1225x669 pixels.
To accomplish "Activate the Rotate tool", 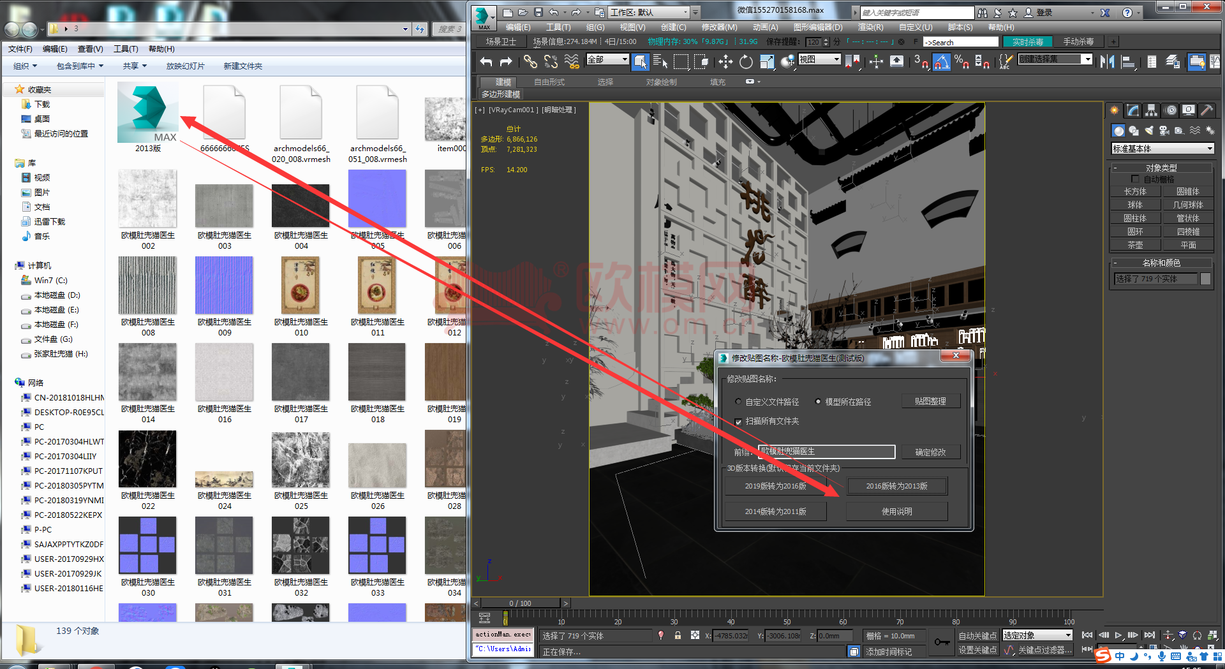I will click(746, 61).
